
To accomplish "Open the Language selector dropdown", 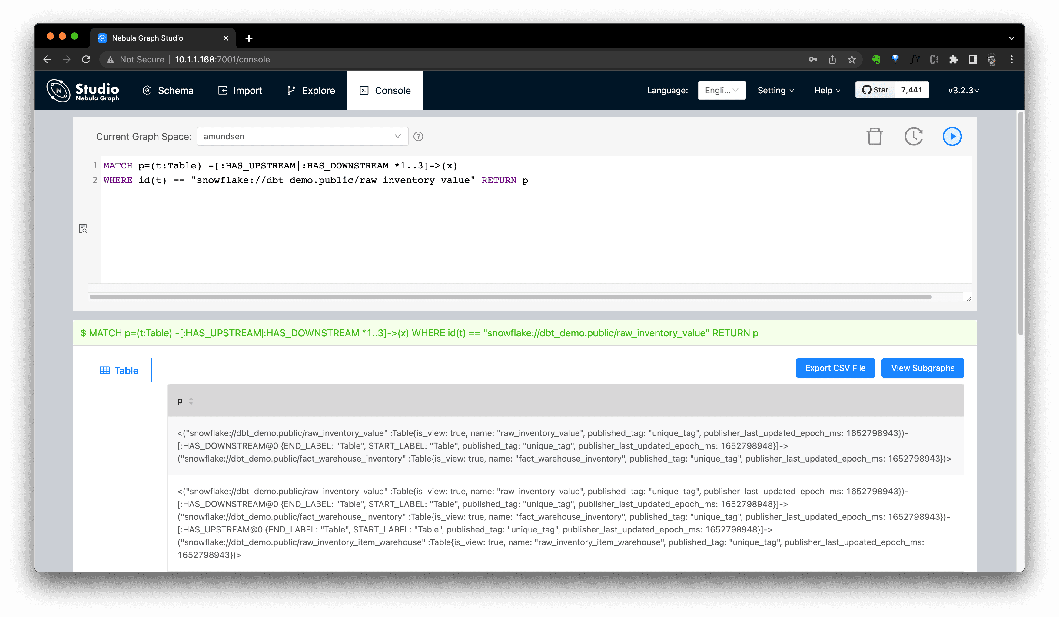I will [722, 90].
